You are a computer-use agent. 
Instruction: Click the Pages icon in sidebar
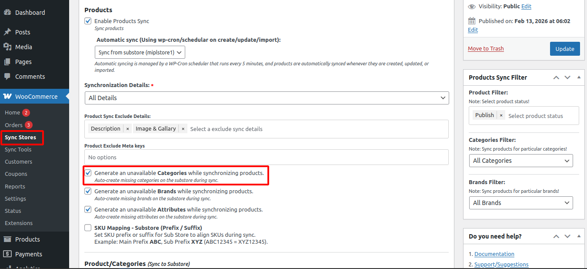(7, 62)
